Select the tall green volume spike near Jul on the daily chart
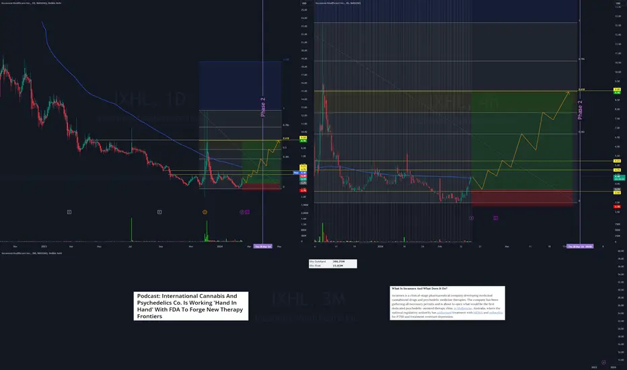627x370 pixels. [x=132, y=229]
